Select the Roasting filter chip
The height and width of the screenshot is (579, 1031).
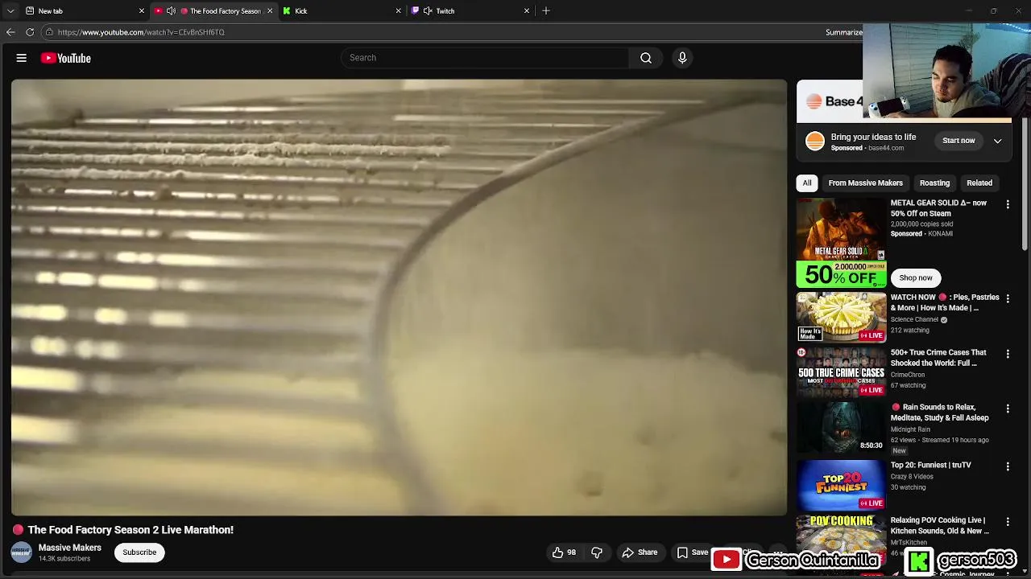click(934, 183)
